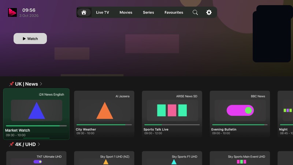Screen dimensions: 293x165
Task: Select the i24 News English channel thumbnail
Action: pyautogui.click(x=36, y=110)
